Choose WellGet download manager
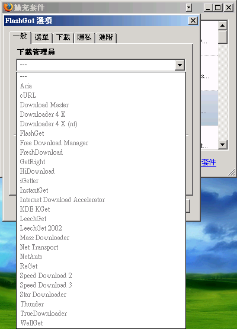This screenshot has width=237, height=329. 101,323
